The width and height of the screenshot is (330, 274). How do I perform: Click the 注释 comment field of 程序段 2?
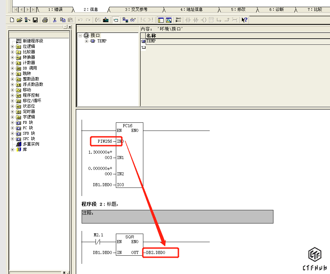point(177,216)
